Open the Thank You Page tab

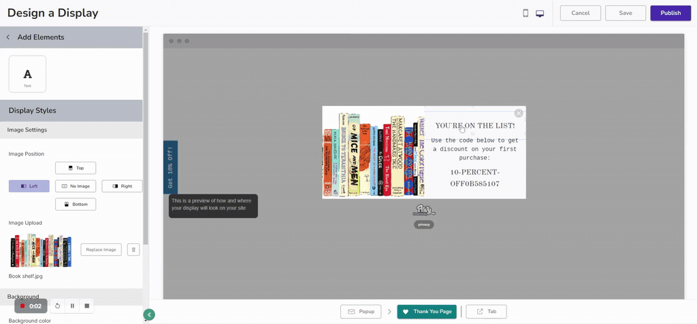click(x=427, y=312)
